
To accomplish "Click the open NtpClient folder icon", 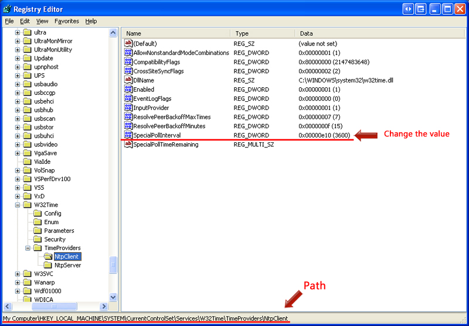I will [47, 256].
